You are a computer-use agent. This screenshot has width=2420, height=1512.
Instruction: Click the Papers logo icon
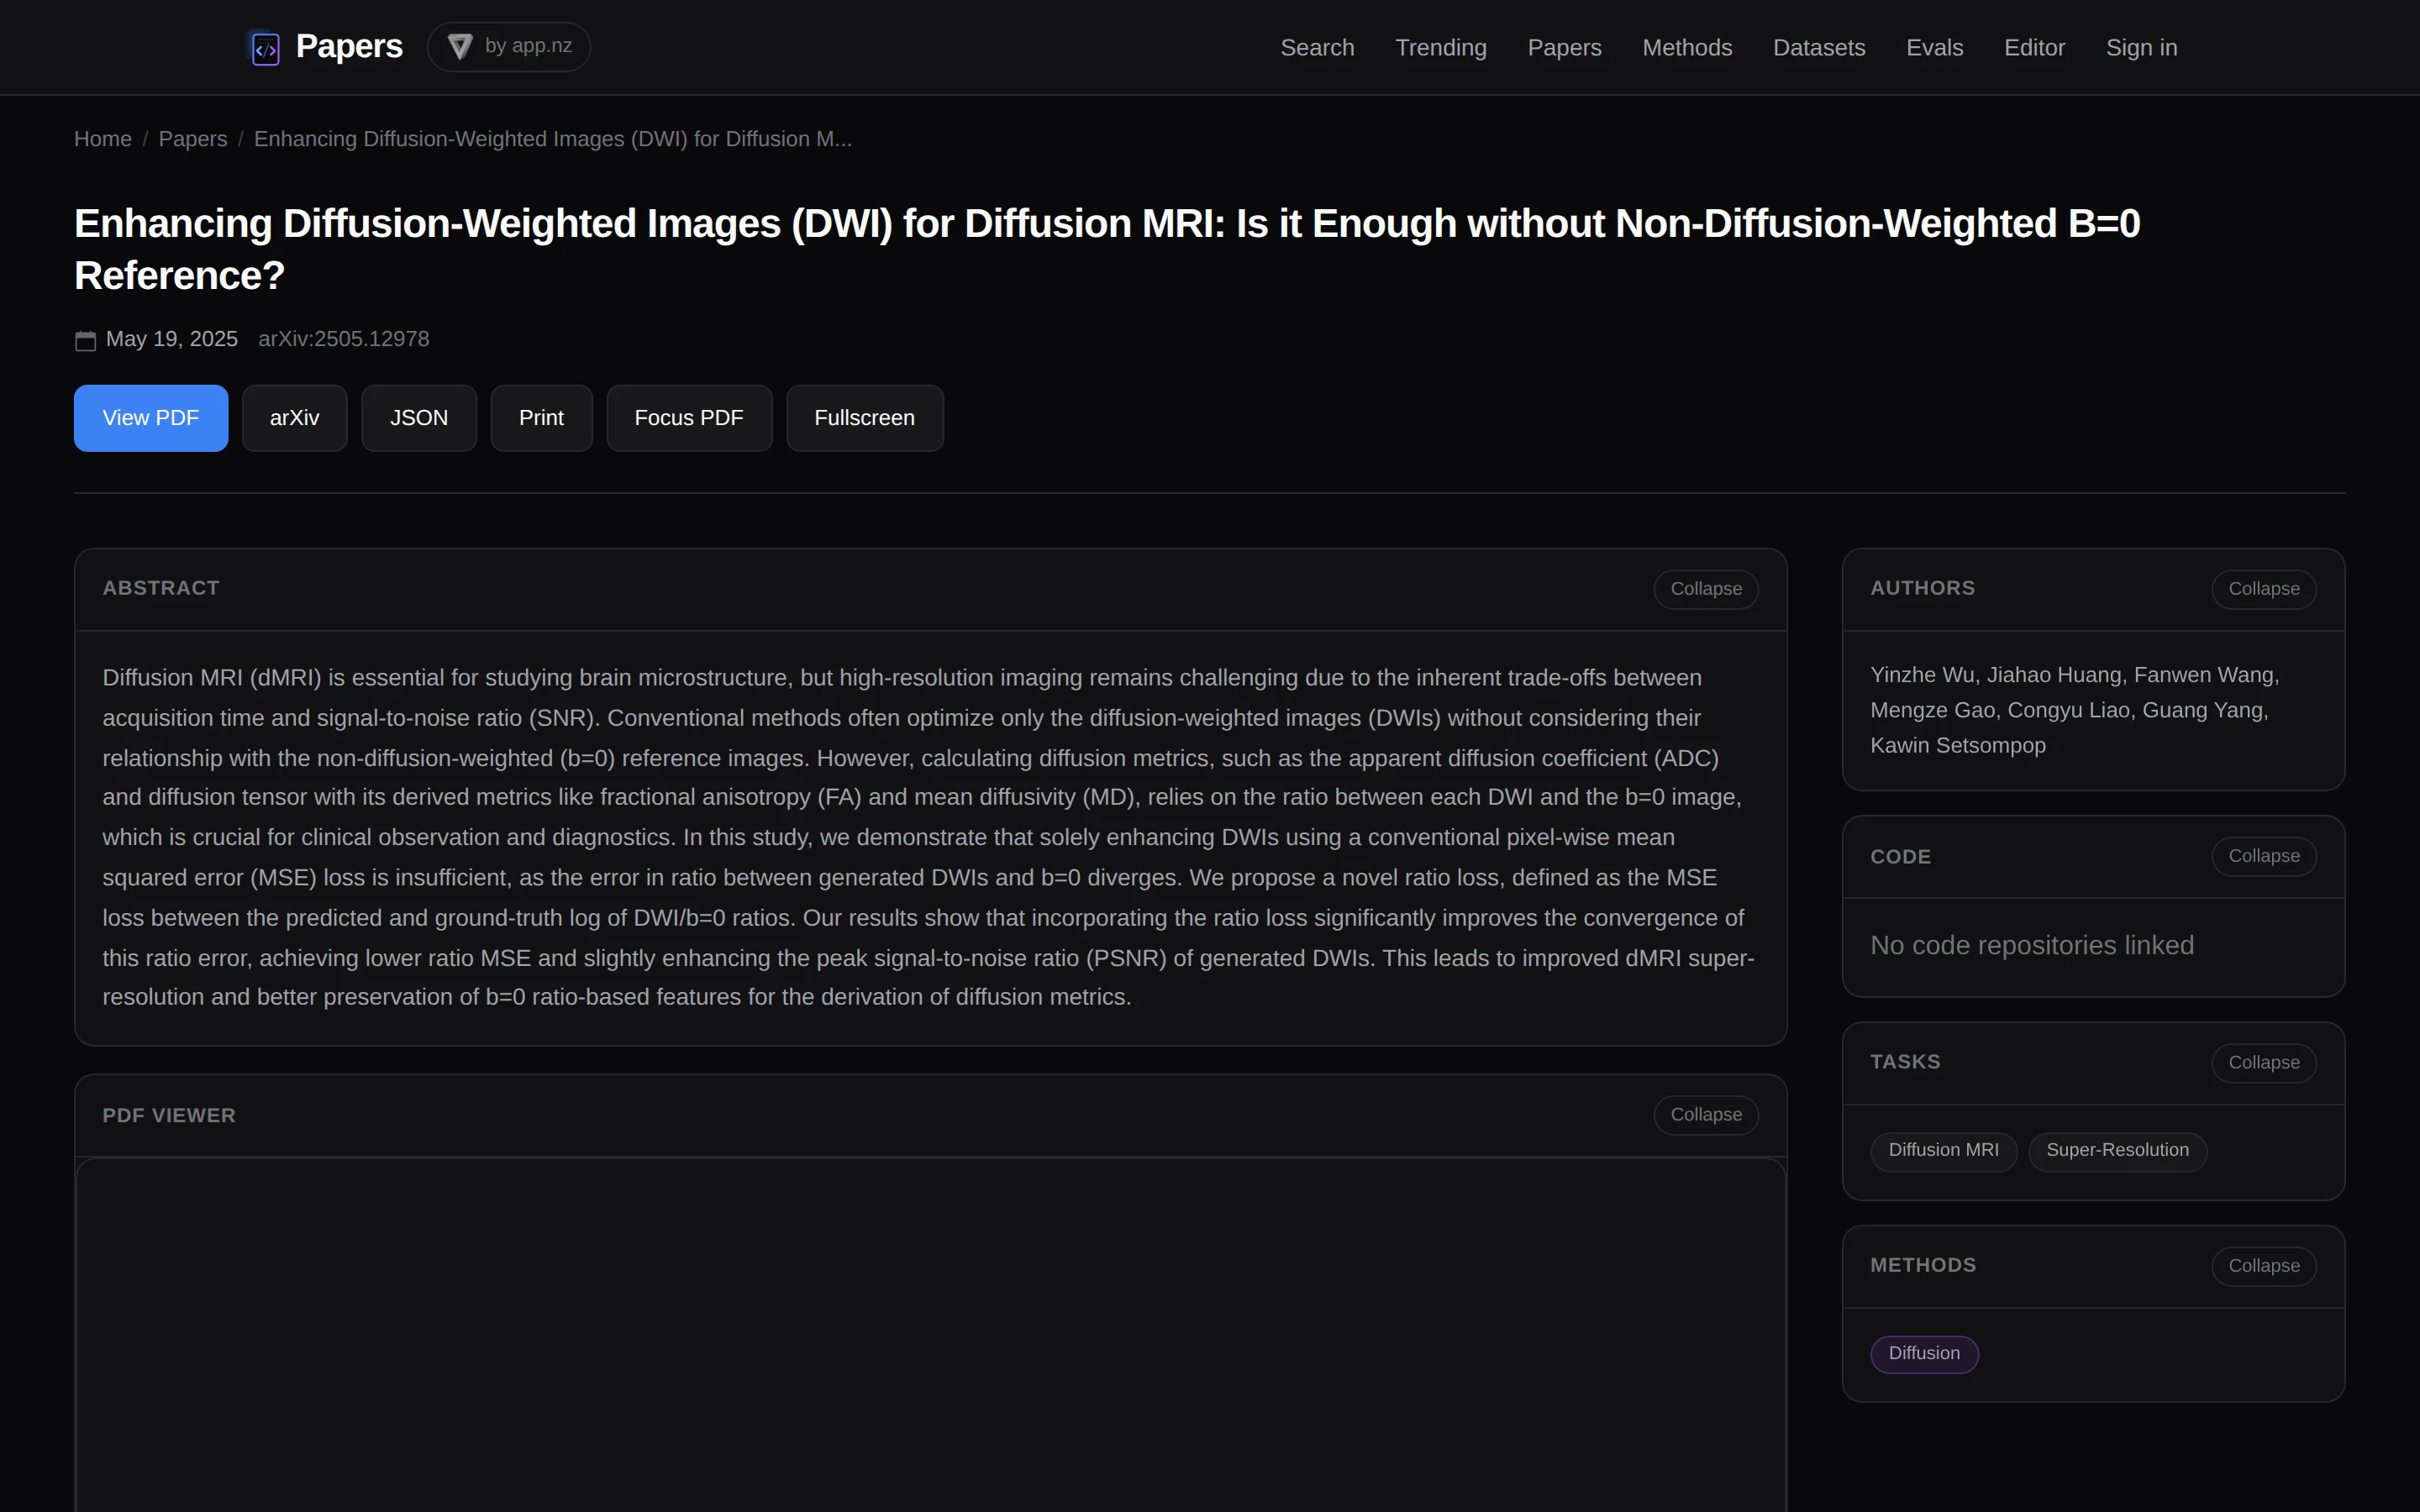tap(265, 48)
